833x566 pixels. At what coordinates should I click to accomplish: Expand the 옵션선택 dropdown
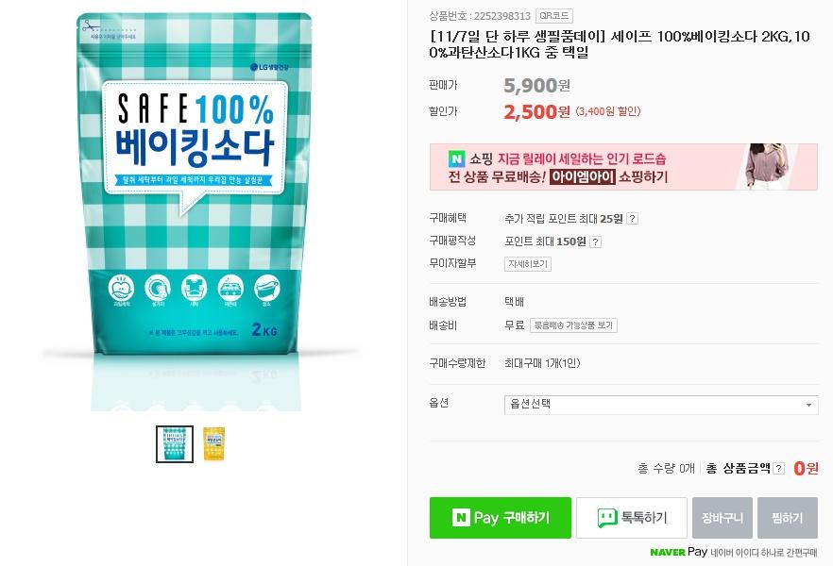click(x=661, y=405)
